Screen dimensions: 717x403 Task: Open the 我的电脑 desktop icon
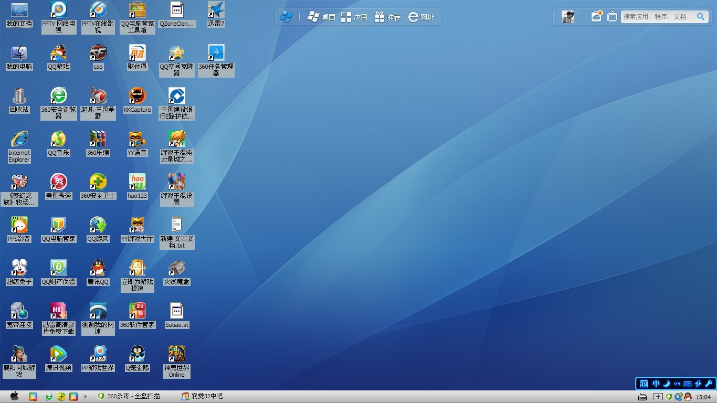click(x=19, y=58)
